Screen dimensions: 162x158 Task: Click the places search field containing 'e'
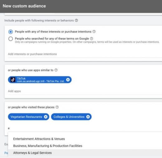pos(85,128)
